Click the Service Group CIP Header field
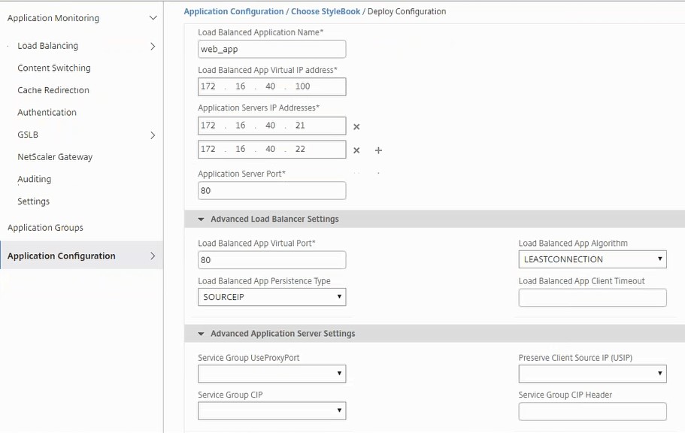685x433 pixels. (x=593, y=412)
